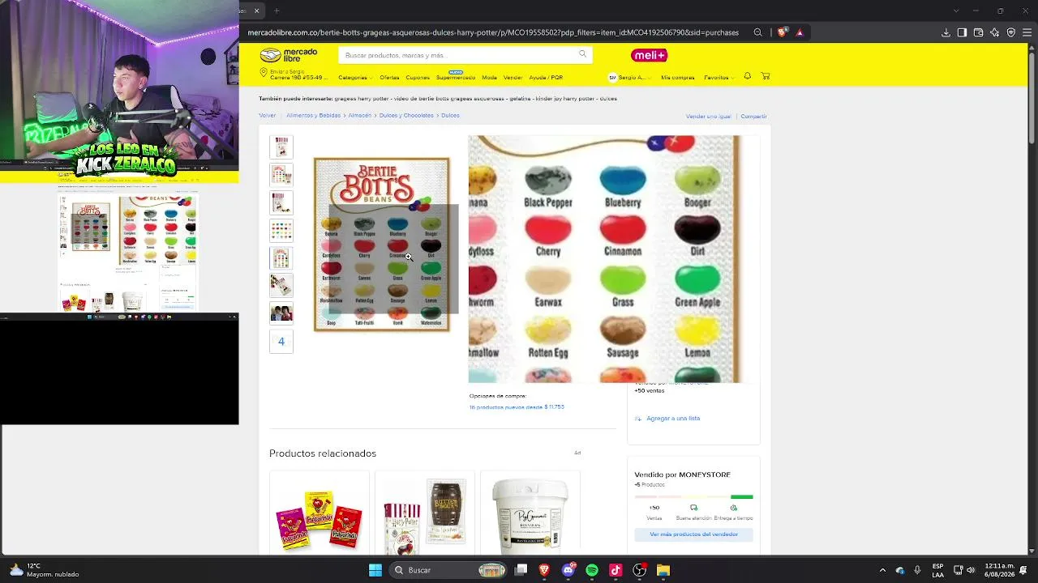1038x583 pixels.
Task: Toggle the browser sidebar panel icon
Action: tap(962, 32)
